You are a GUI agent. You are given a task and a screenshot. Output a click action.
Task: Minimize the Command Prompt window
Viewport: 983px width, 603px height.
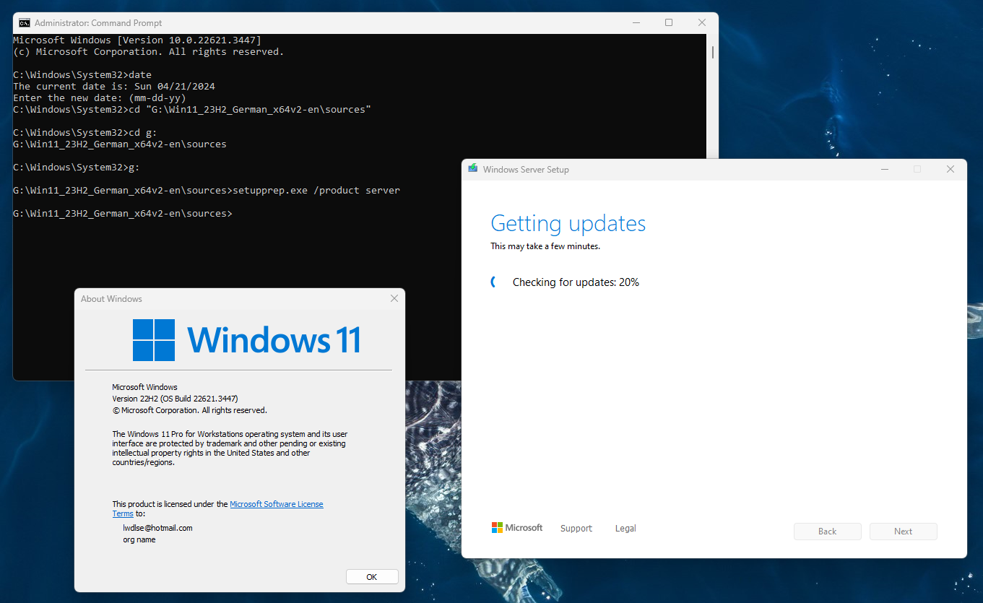click(x=636, y=22)
